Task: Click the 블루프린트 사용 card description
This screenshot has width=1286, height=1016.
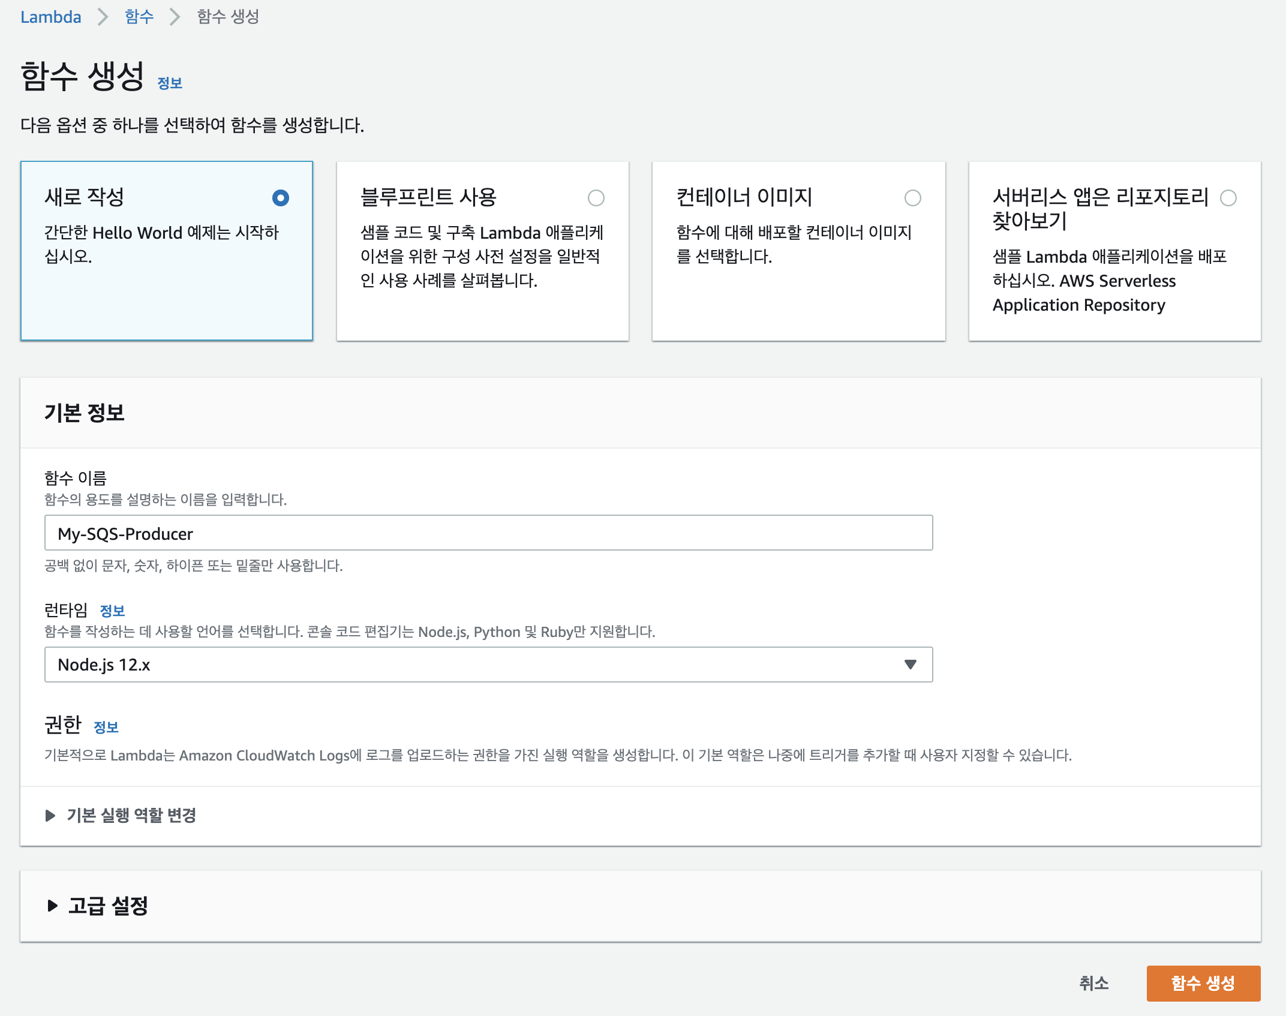Action: coord(481,256)
